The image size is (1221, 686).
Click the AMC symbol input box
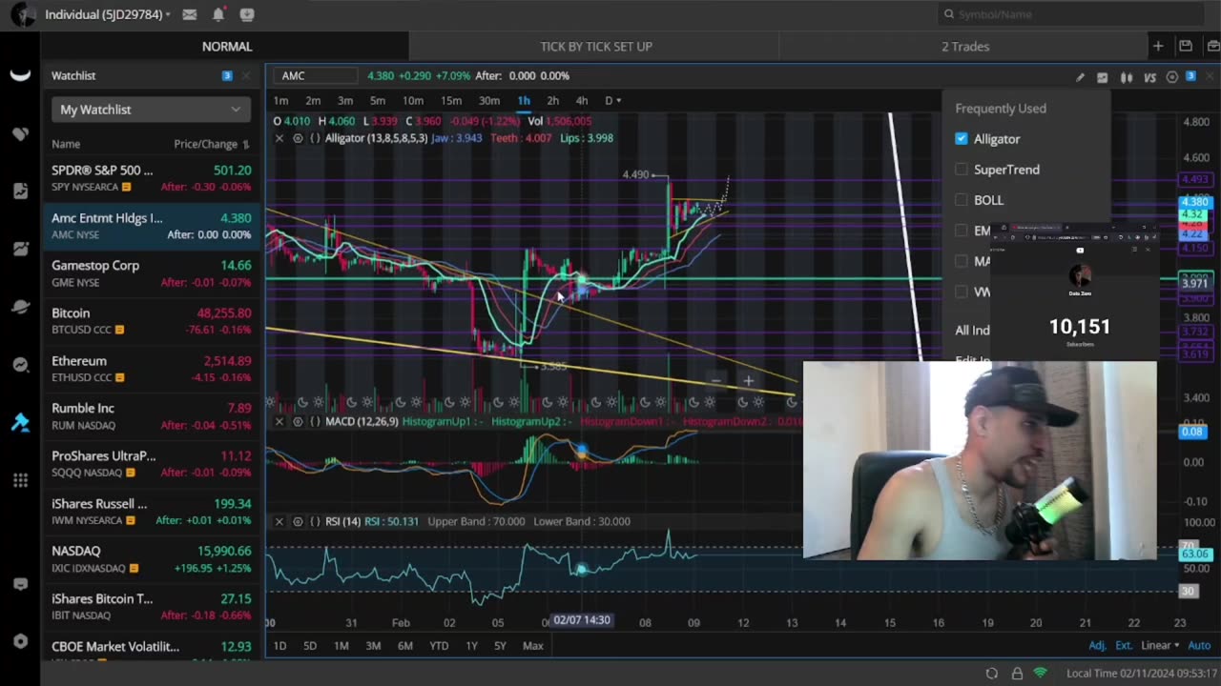315,76
